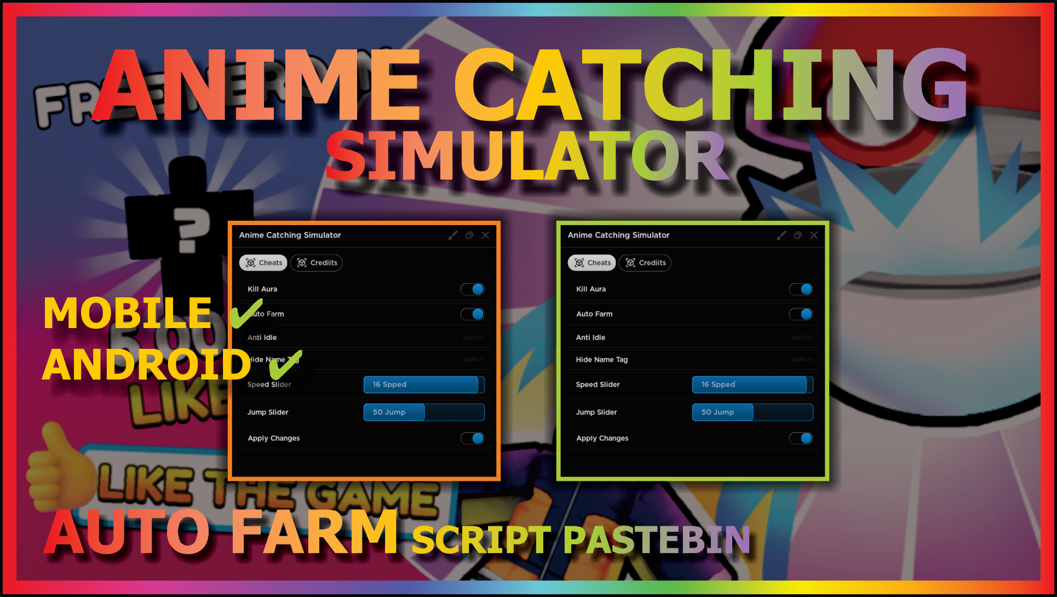Click the 50 Jump slider control
The height and width of the screenshot is (597, 1057).
(x=393, y=412)
